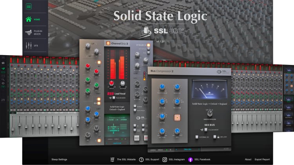Viewport: 294px width, 165px height.
Task: Click the lock icon beside Mix Lock
Action: click(218, 137)
